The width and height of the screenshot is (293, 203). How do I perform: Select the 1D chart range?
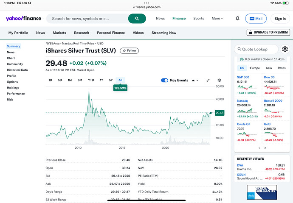pyautogui.click(x=50, y=80)
